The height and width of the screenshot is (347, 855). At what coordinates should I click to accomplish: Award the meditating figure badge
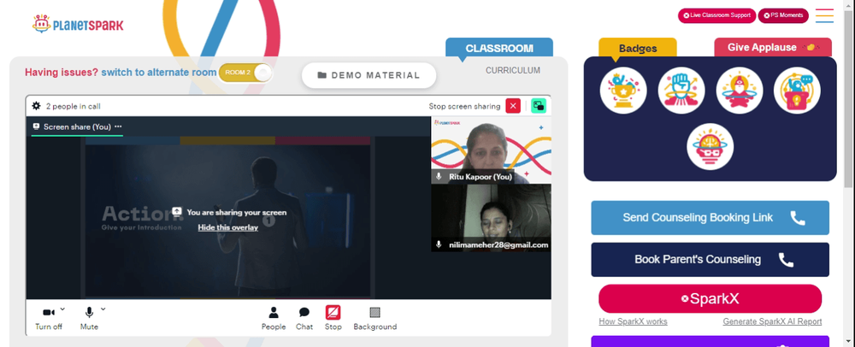pos(740,91)
